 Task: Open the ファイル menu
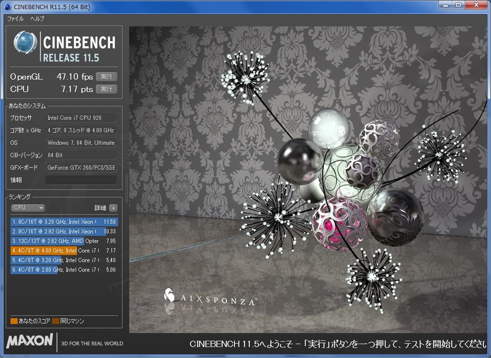coord(15,19)
